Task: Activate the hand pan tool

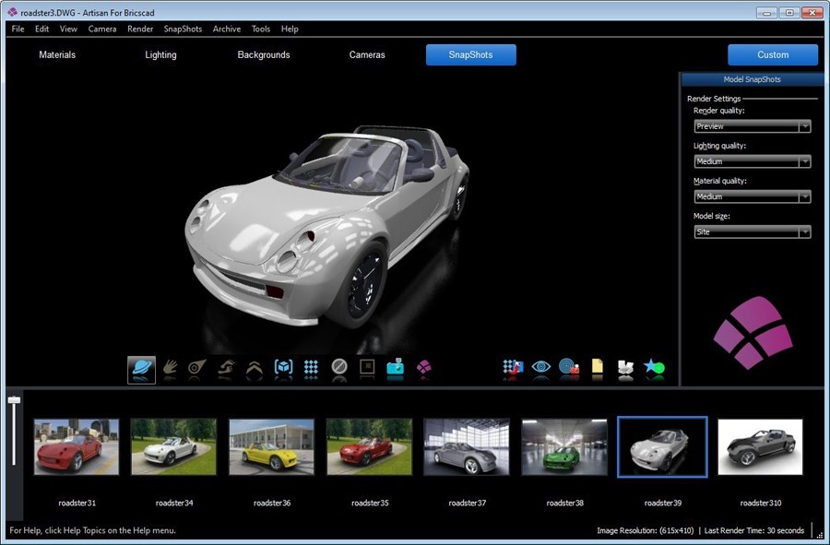Action: (170, 368)
